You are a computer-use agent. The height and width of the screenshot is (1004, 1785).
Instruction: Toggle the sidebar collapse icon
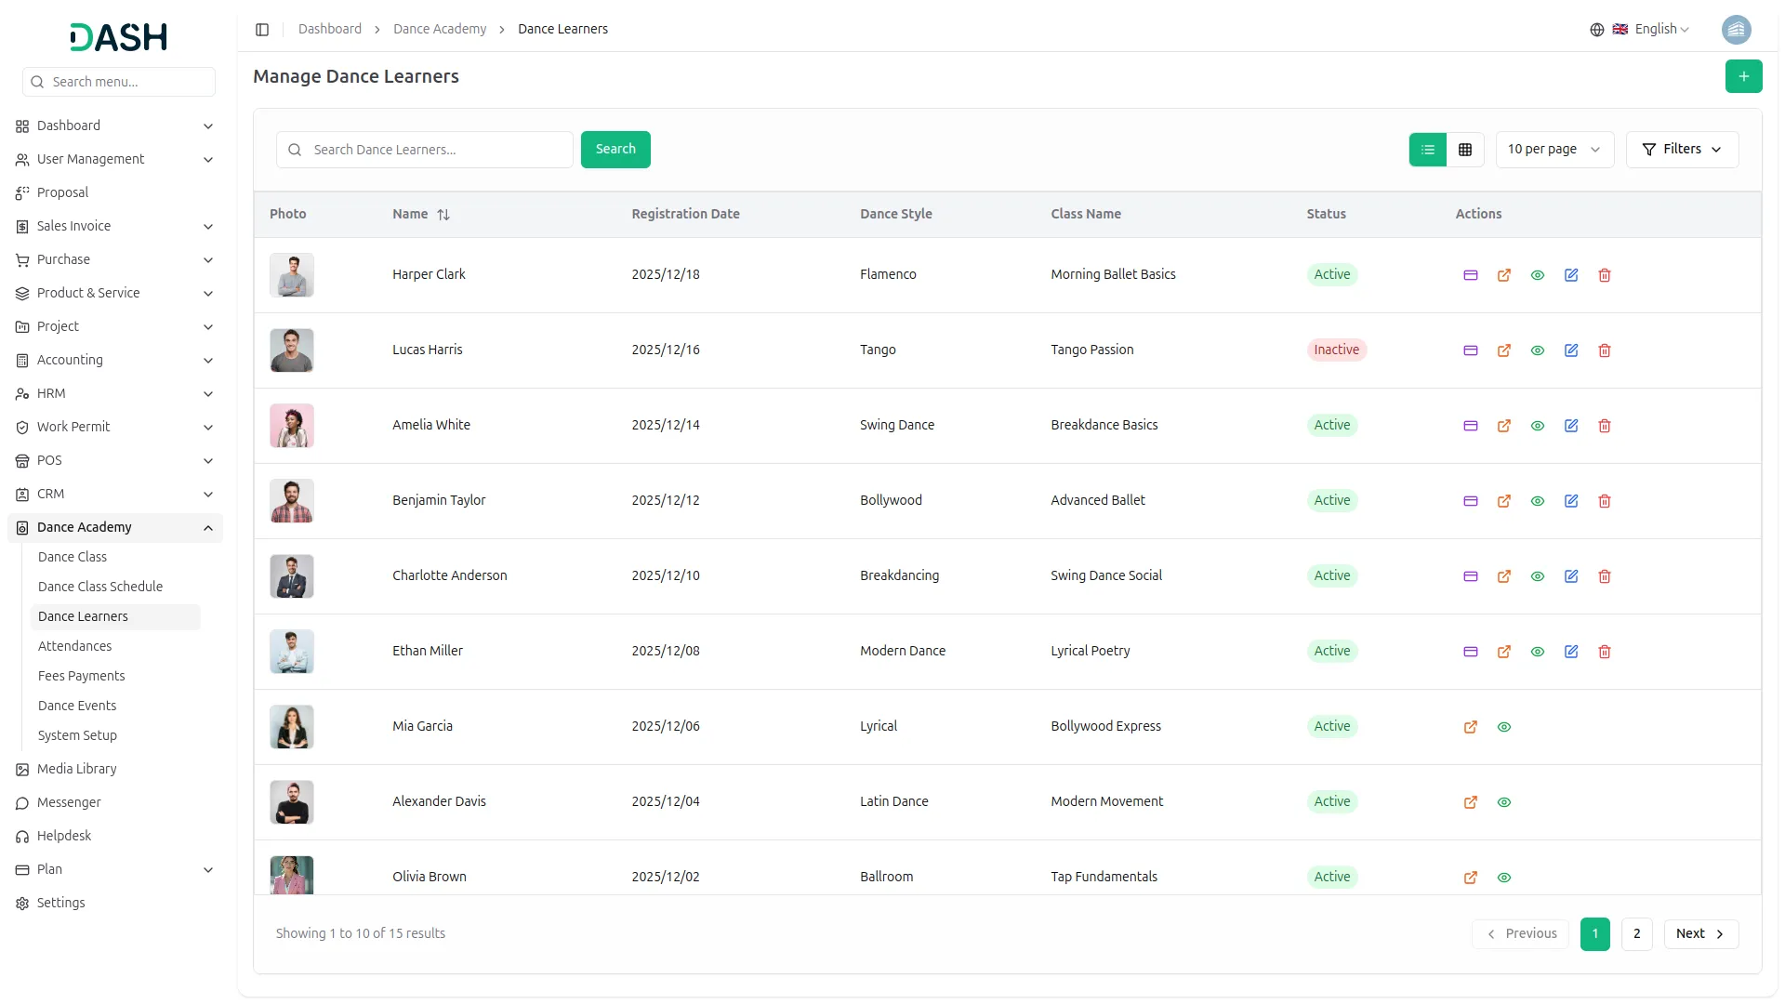(x=262, y=30)
